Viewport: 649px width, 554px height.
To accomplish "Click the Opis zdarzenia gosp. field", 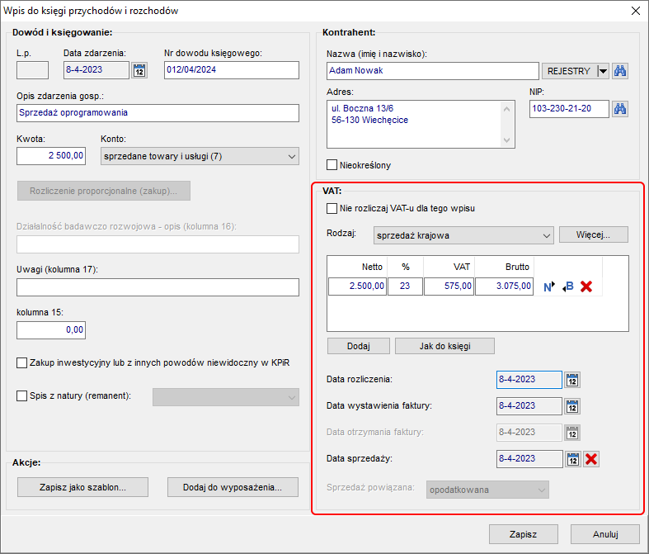I will point(158,113).
